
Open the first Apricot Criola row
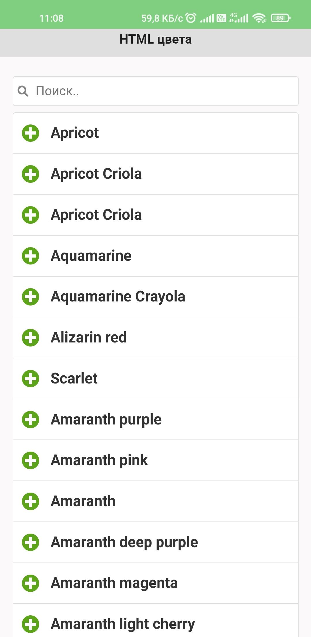click(x=155, y=174)
